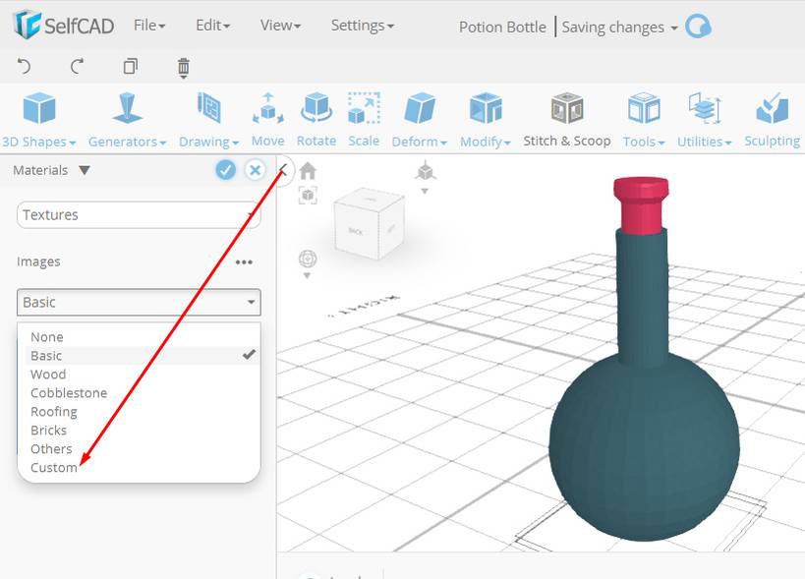Open the Textures dropdown
805x579 pixels.
tap(139, 214)
